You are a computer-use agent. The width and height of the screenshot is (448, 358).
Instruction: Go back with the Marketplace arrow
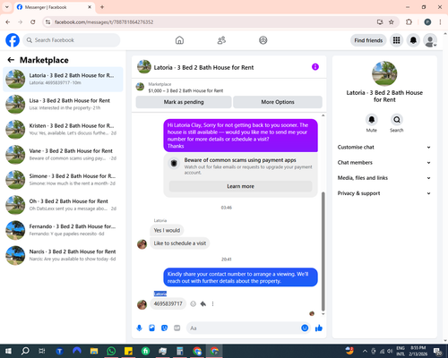[11, 60]
